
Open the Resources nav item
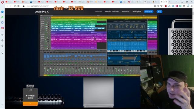[125, 12]
